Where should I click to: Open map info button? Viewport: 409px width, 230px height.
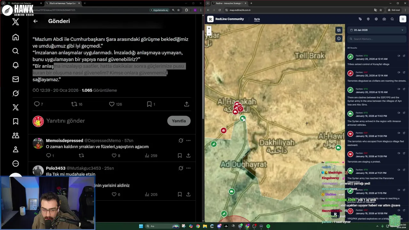click(x=339, y=39)
